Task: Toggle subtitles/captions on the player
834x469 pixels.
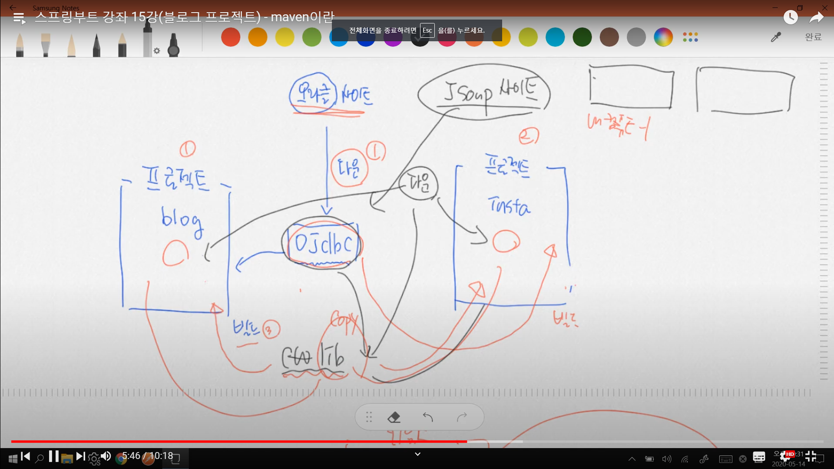Action: (759, 457)
